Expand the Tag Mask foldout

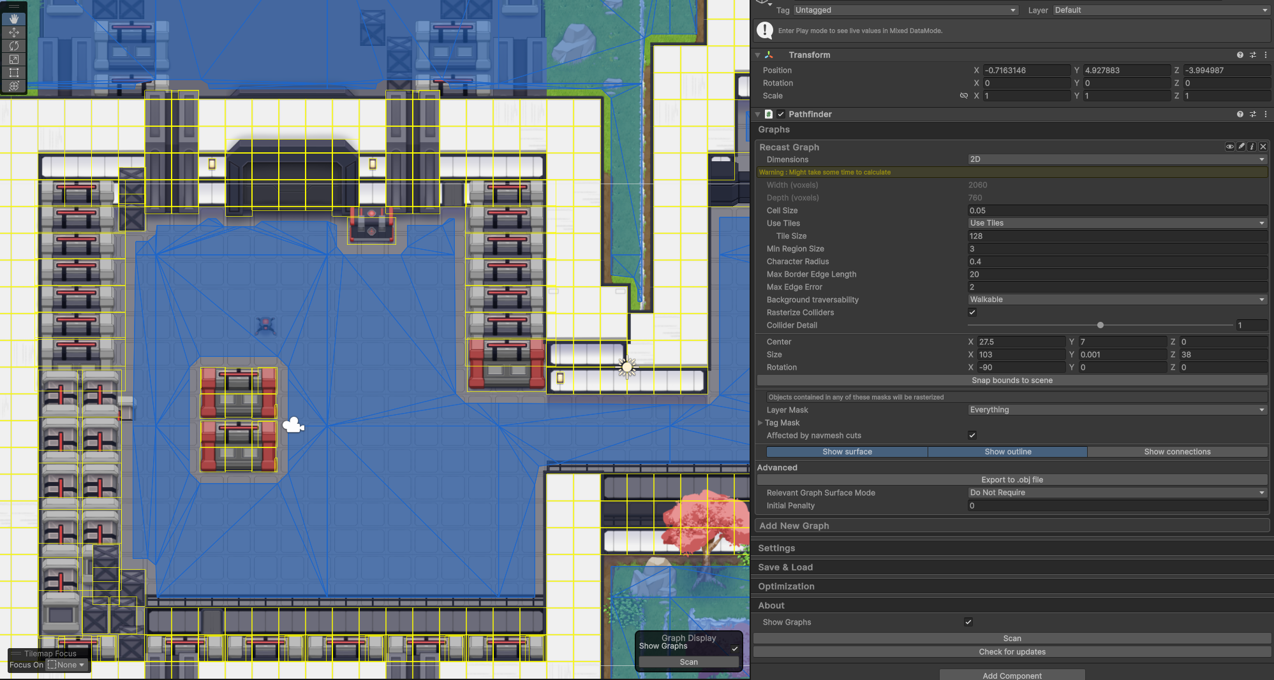click(760, 423)
